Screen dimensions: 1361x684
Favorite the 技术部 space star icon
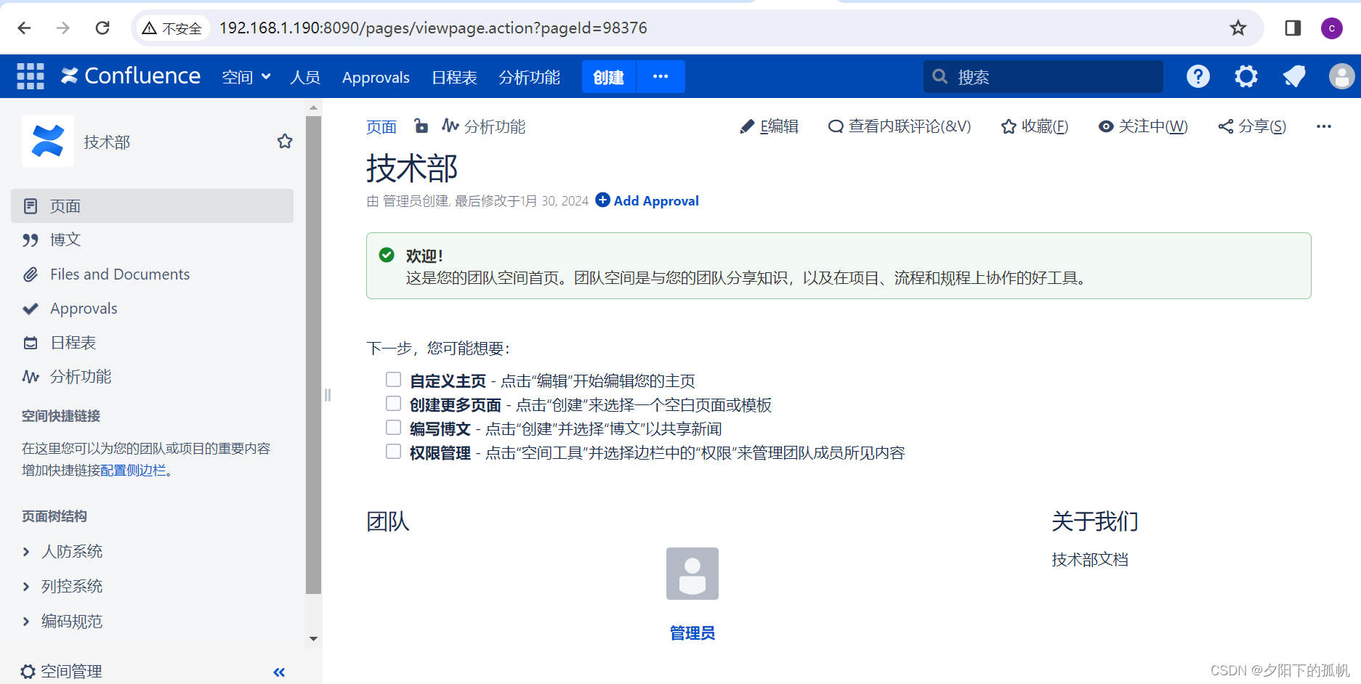(x=285, y=141)
